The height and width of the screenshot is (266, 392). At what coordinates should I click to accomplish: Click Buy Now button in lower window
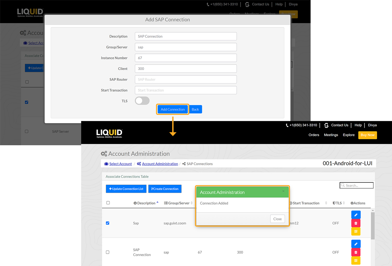coord(367,135)
